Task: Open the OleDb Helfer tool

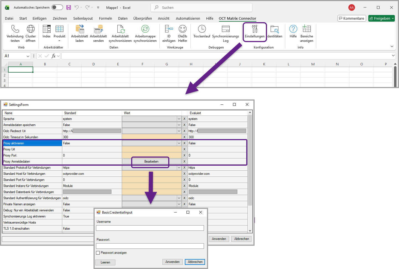Action: [x=182, y=29]
